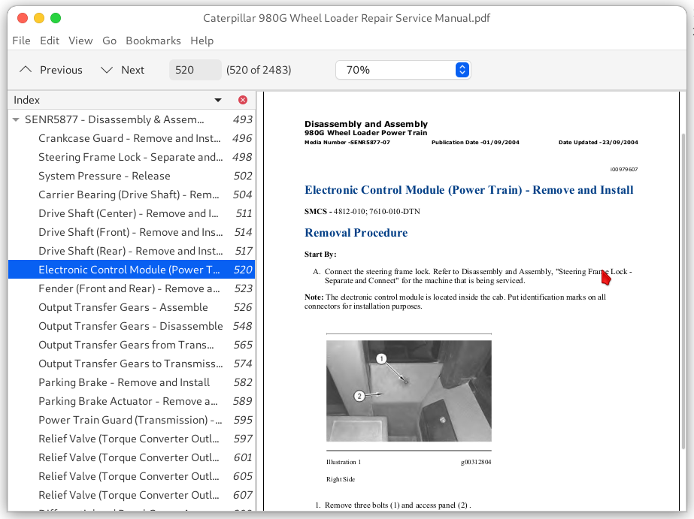
Task: Select Fender (Front and Rear) index entry
Action: (x=129, y=288)
